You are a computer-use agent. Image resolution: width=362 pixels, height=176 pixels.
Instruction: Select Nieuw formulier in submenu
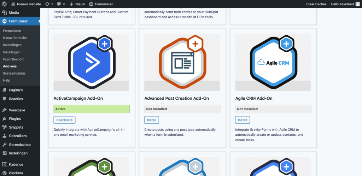click(x=15, y=38)
